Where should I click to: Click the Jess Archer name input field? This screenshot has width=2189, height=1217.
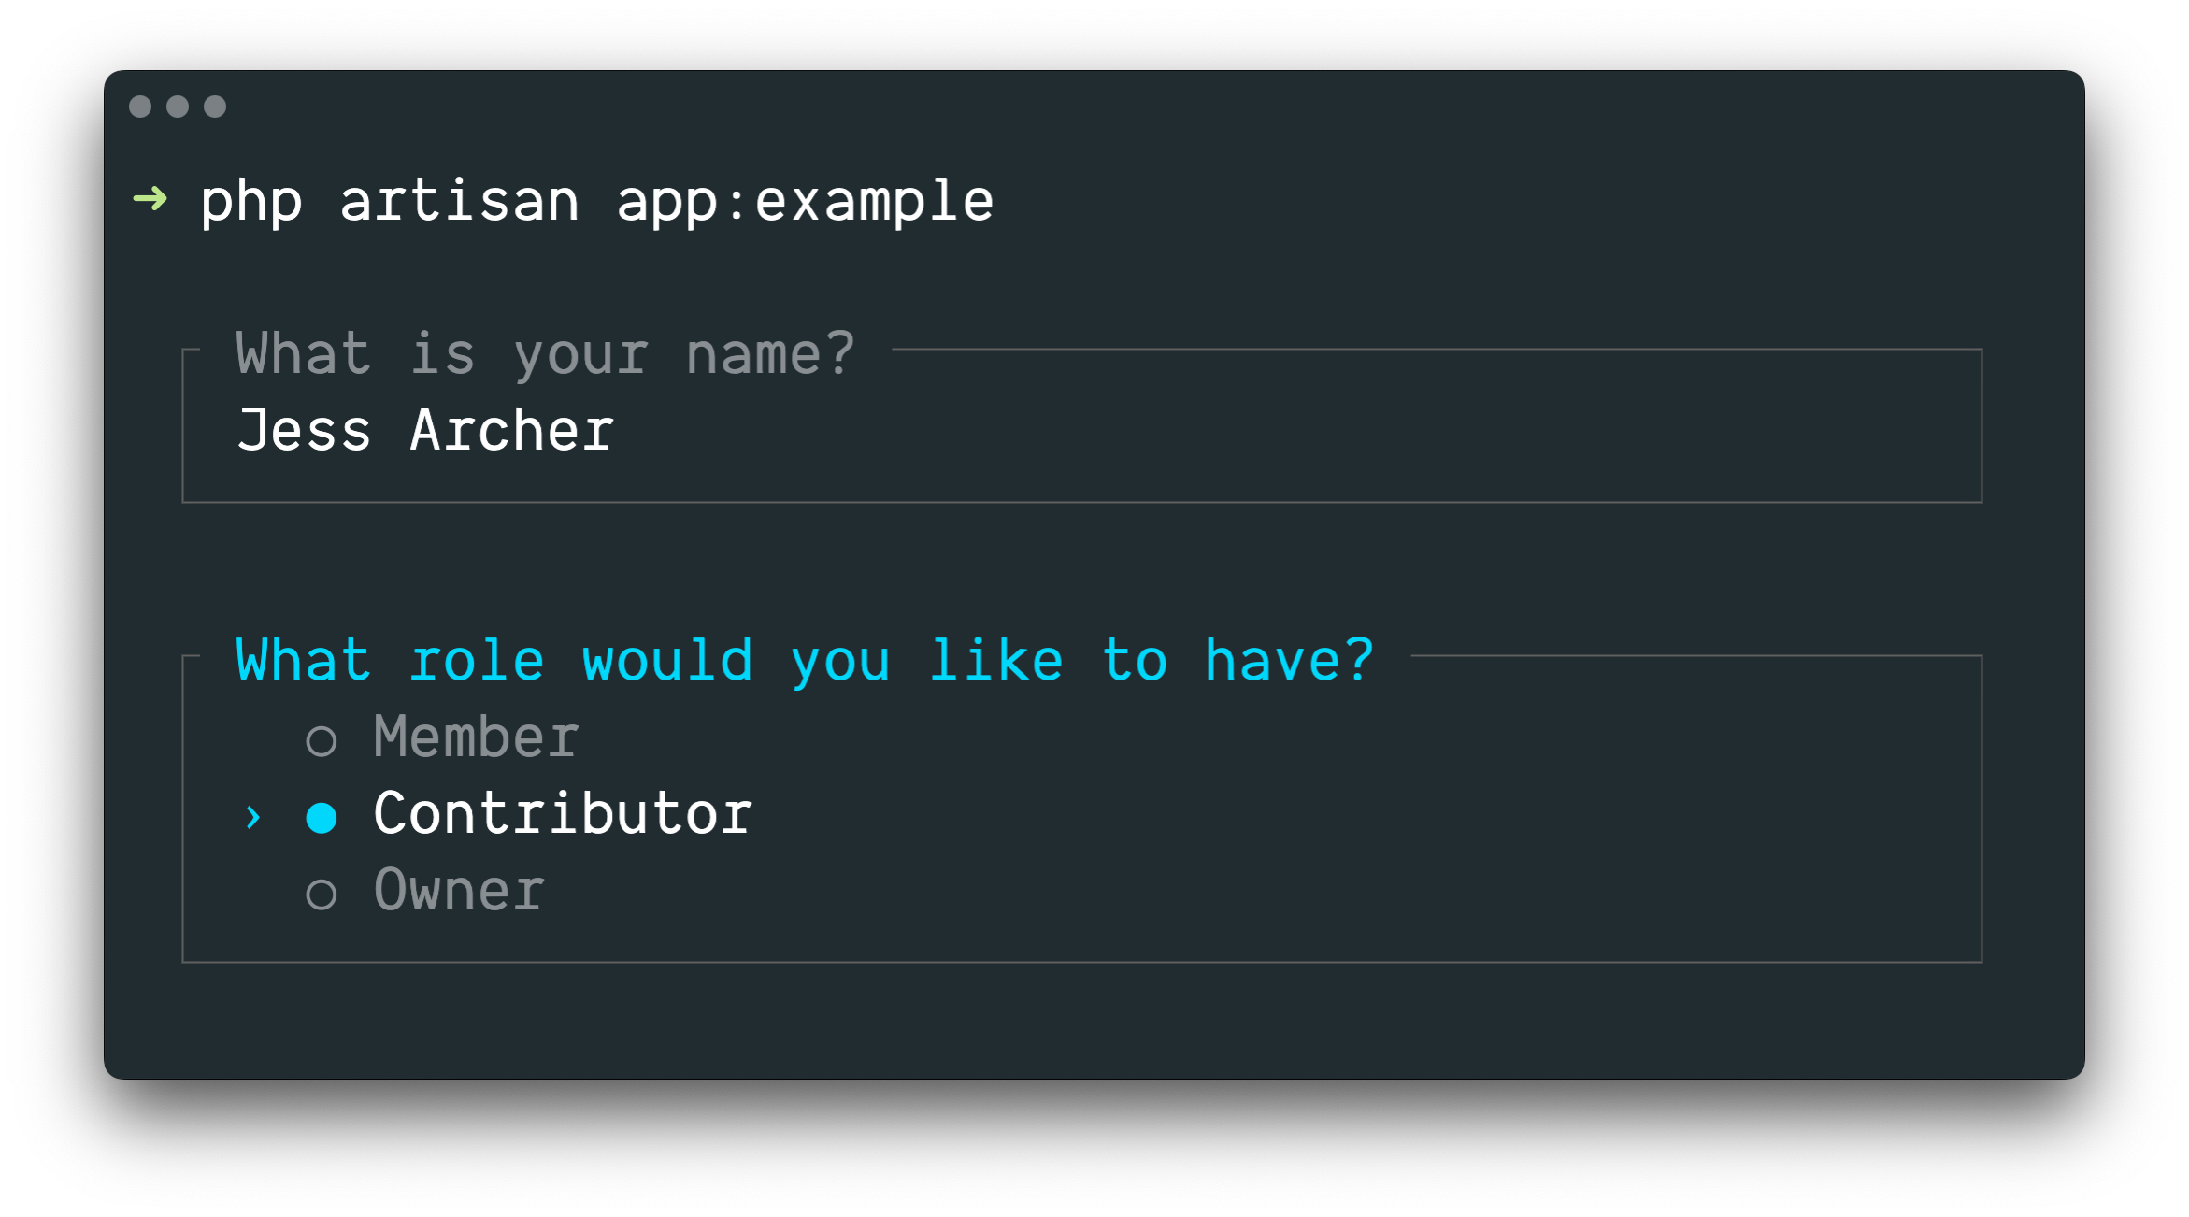click(422, 430)
